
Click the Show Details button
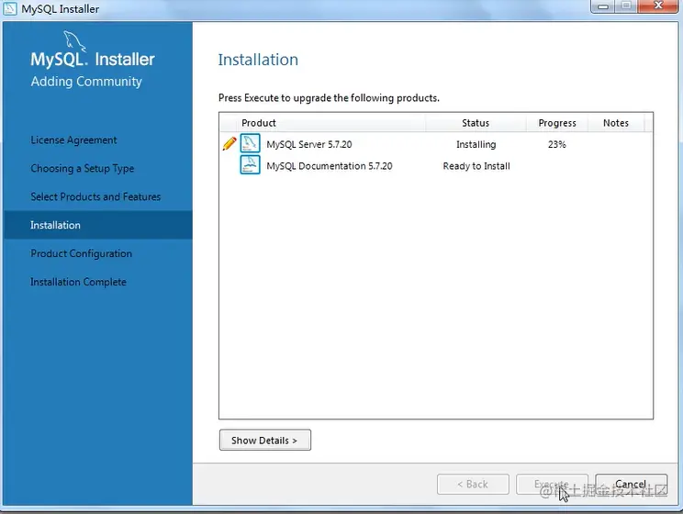click(264, 440)
